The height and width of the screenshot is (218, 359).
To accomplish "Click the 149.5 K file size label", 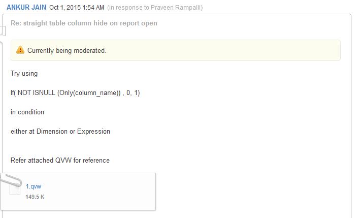I will (x=35, y=197).
